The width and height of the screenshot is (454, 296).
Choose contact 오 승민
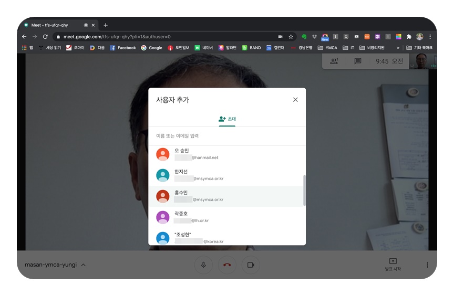(227, 154)
